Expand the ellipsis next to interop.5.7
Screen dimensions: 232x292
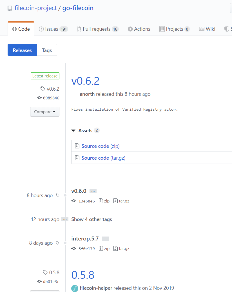tap(105, 239)
